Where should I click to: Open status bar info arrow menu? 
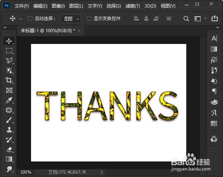[x=102, y=172]
